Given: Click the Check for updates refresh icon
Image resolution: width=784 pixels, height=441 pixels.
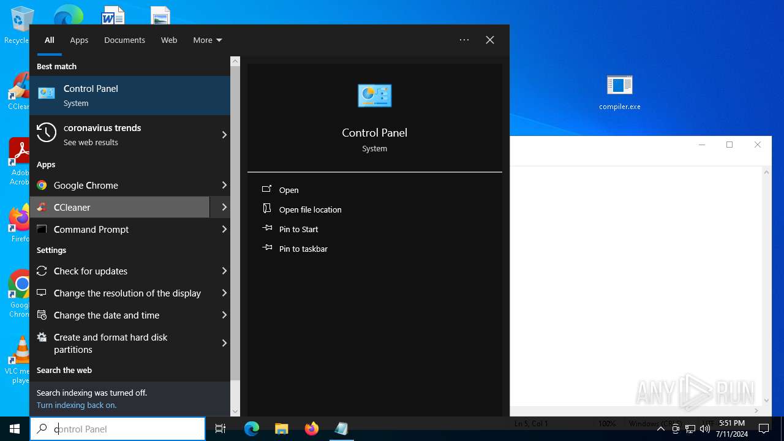Looking at the screenshot, I should point(42,271).
